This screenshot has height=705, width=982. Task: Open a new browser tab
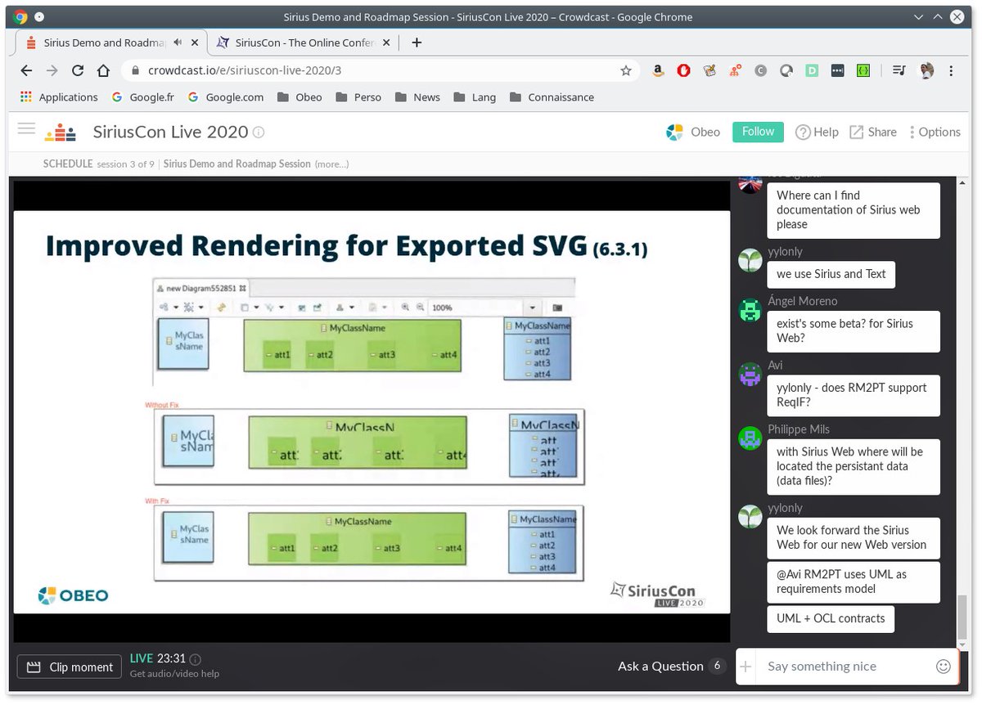[x=417, y=43]
